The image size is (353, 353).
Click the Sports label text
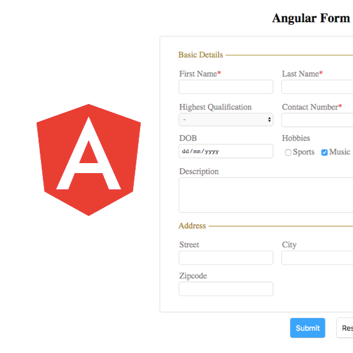click(304, 152)
